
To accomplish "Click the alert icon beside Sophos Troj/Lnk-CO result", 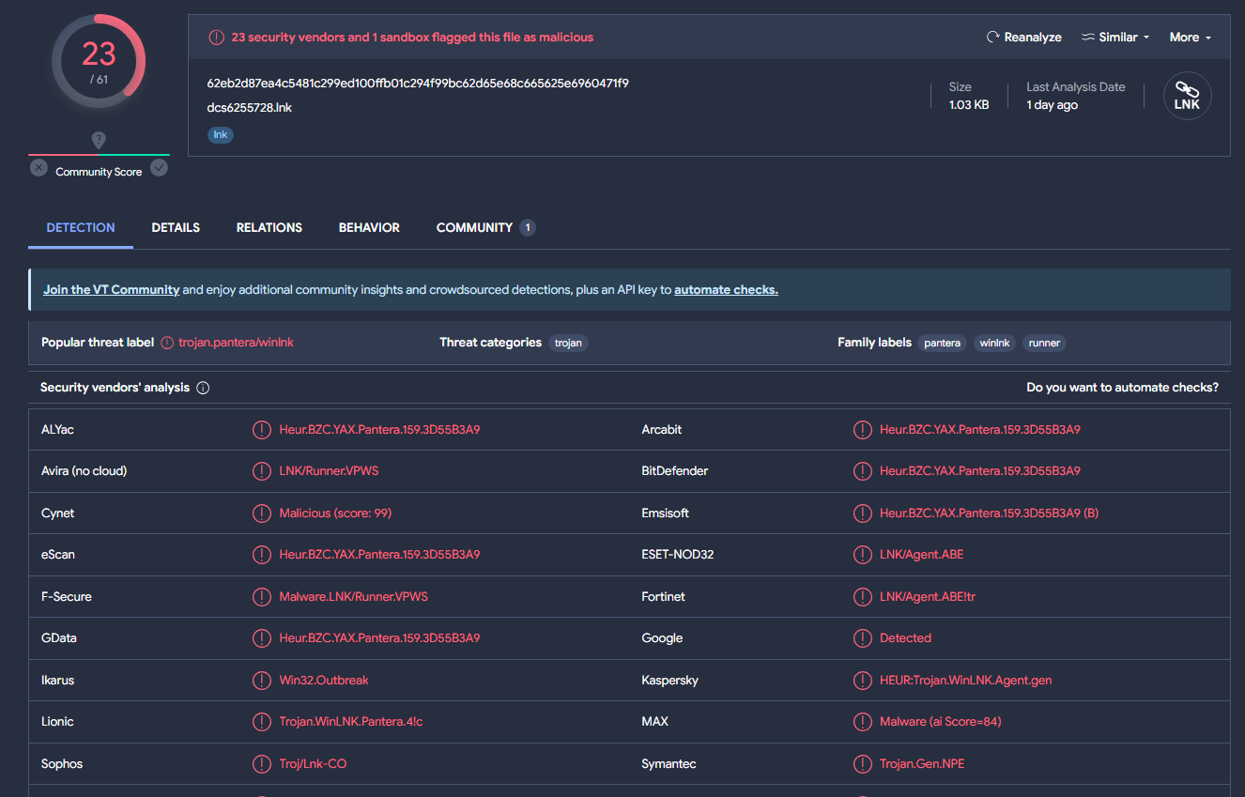I will (261, 763).
